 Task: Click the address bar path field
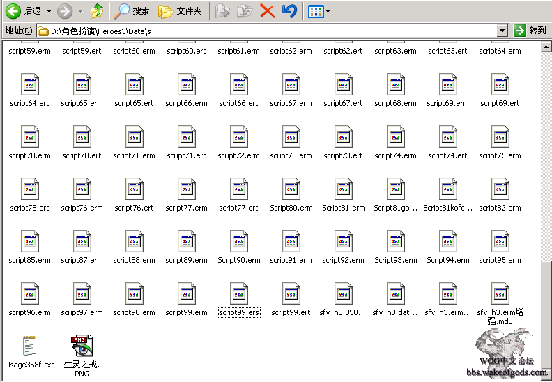tap(268, 31)
